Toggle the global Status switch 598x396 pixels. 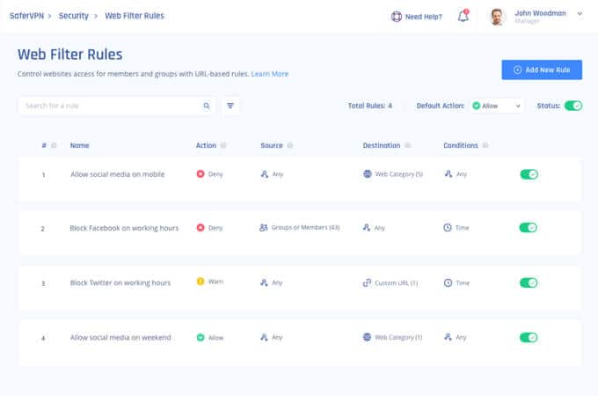[x=573, y=106]
